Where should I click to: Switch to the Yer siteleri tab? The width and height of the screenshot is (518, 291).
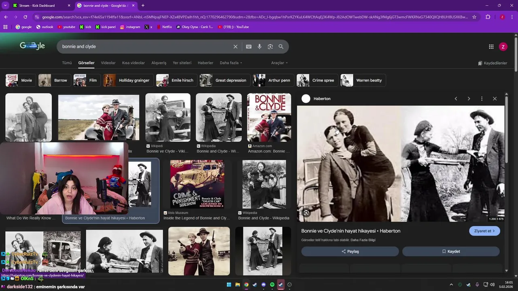(x=182, y=63)
